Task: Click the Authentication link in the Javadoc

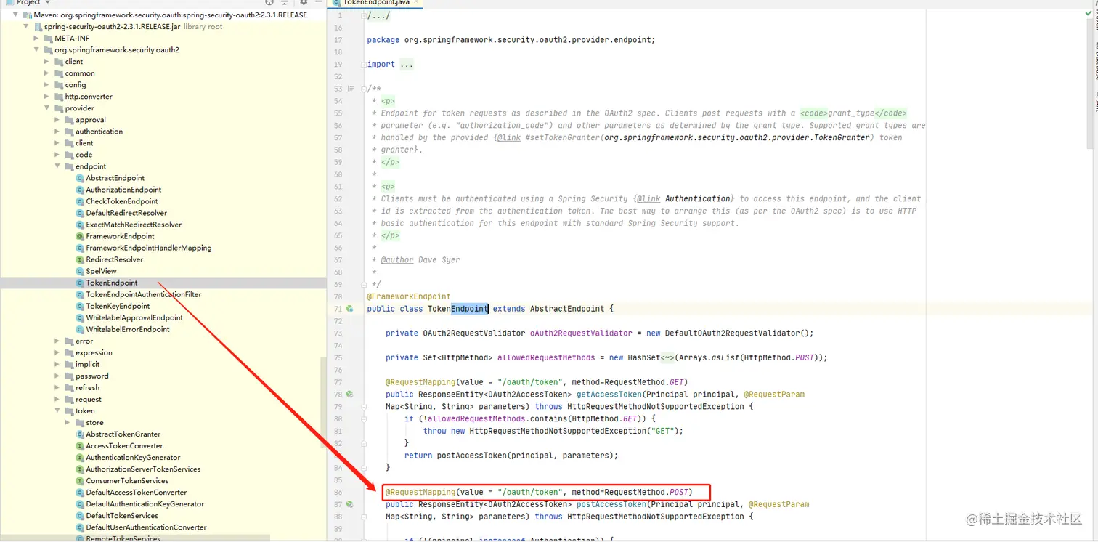Action: (698, 198)
